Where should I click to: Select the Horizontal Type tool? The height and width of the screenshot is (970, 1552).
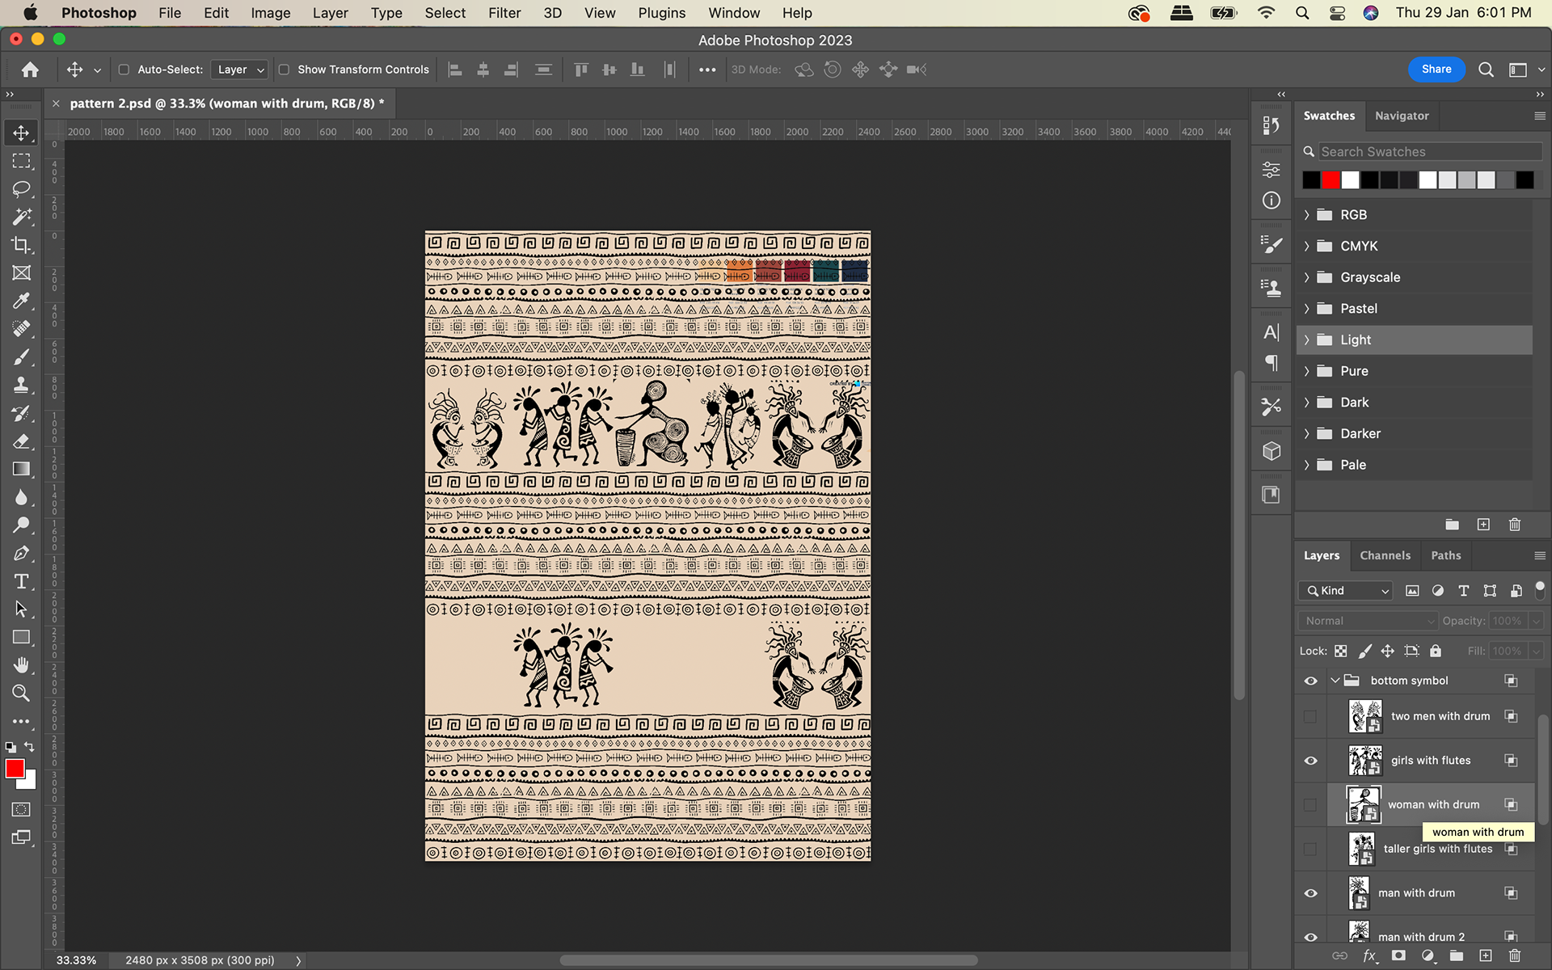click(21, 581)
